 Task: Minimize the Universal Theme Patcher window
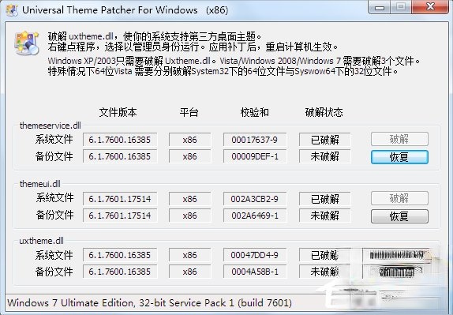point(380,7)
